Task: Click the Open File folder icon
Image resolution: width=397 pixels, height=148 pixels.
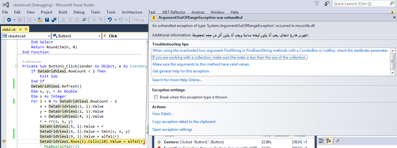Action: coord(40,20)
